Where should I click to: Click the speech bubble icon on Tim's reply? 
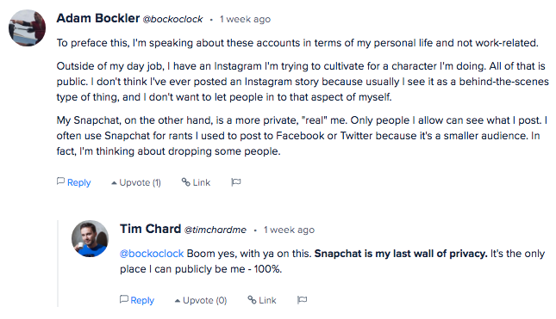(x=124, y=299)
